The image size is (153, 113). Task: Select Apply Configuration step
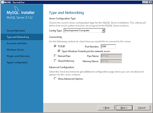pos(17,62)
